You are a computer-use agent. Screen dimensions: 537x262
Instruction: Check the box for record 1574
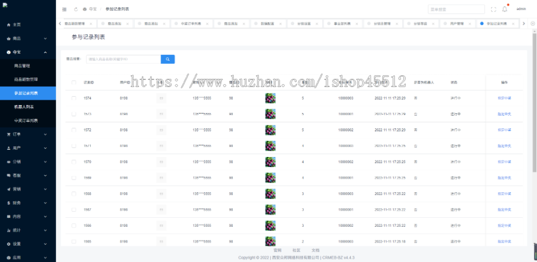click(x=73, y=98)
